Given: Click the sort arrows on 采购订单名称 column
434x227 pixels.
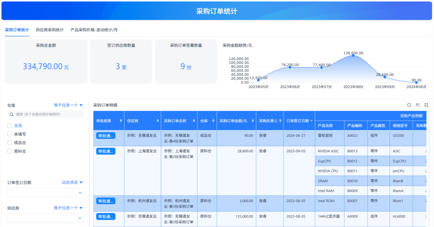Looking at the screenshot, I should pyautogui.click(x=194, y=121).
